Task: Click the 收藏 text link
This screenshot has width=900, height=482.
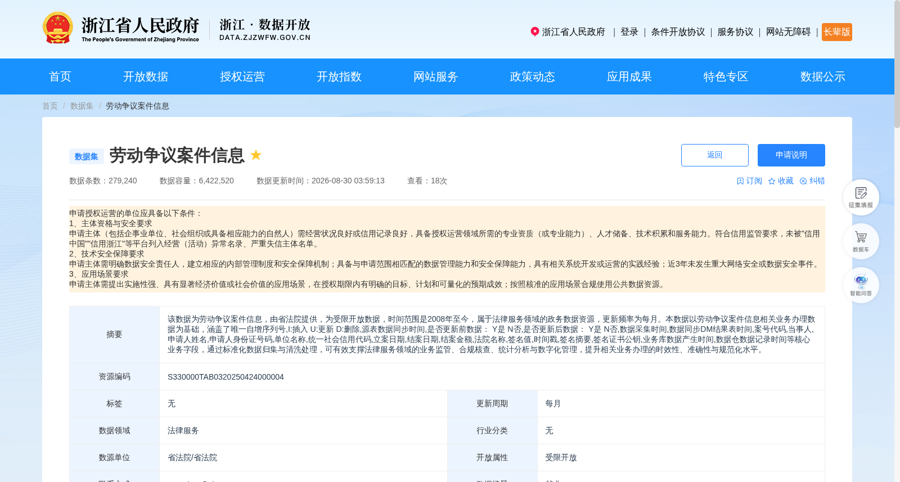Action: (786, 181)
